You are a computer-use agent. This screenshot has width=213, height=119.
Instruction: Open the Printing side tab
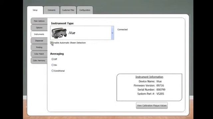click(x=39, y=47)
